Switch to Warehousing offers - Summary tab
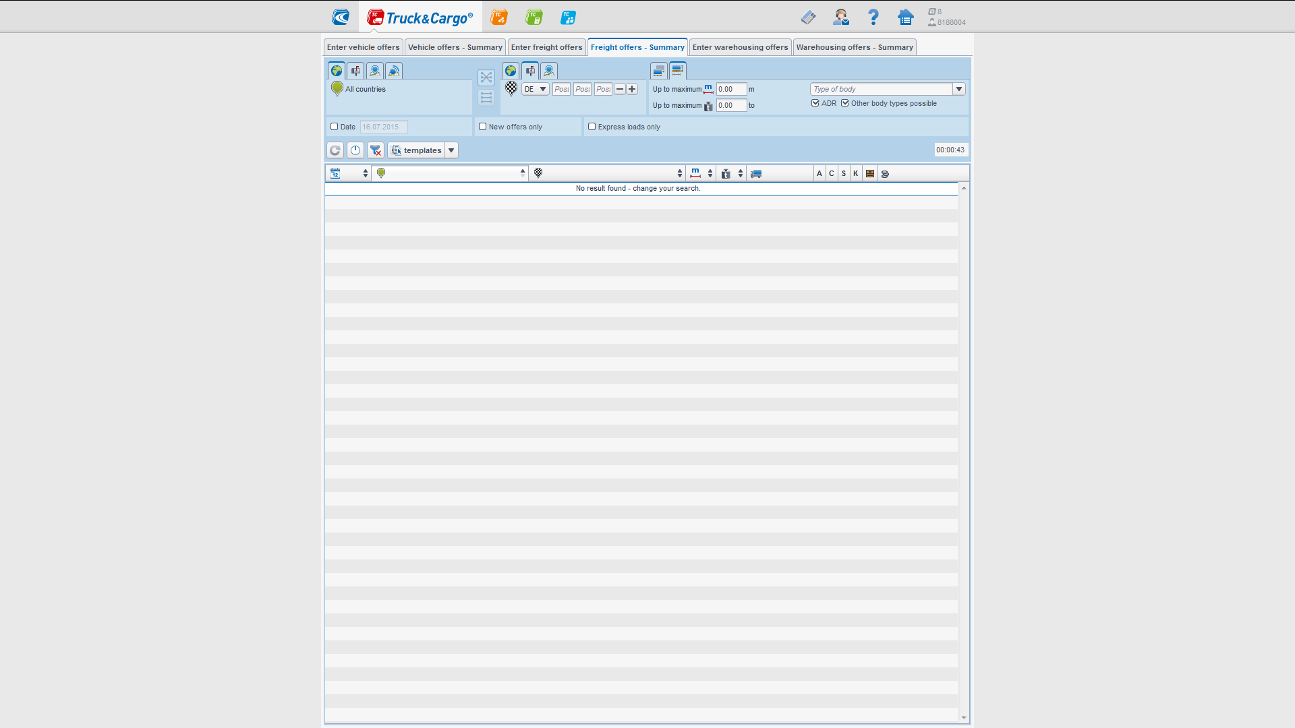This screenshot has width=1295, height=728. (855, 47)
